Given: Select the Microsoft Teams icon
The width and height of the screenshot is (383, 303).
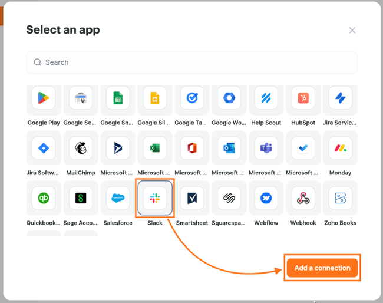Looking at the screenshot, I should pos(266,148).
